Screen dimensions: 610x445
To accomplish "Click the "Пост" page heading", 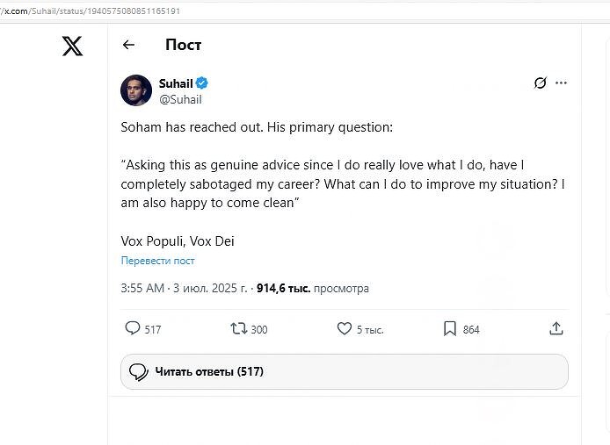I will coord(183,45).
